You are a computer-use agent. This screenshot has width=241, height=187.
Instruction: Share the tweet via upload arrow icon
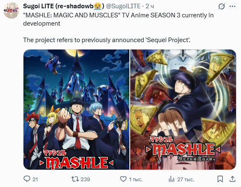pyautogui.click(x=232, y=179)
